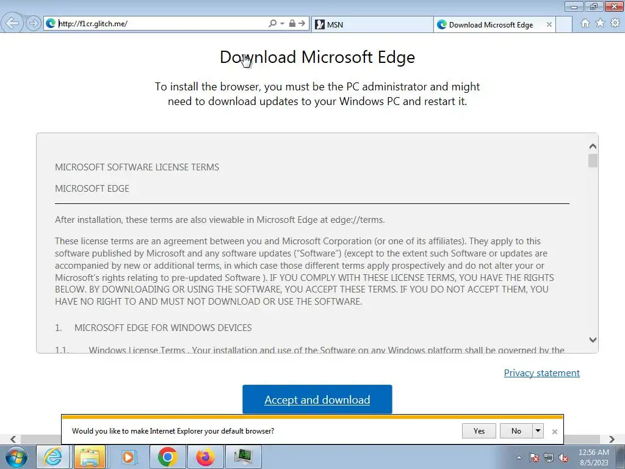The width and height of the screenshot is (625, 469).
Task: Click the security lock icon in the address bar
Action: 292,24
